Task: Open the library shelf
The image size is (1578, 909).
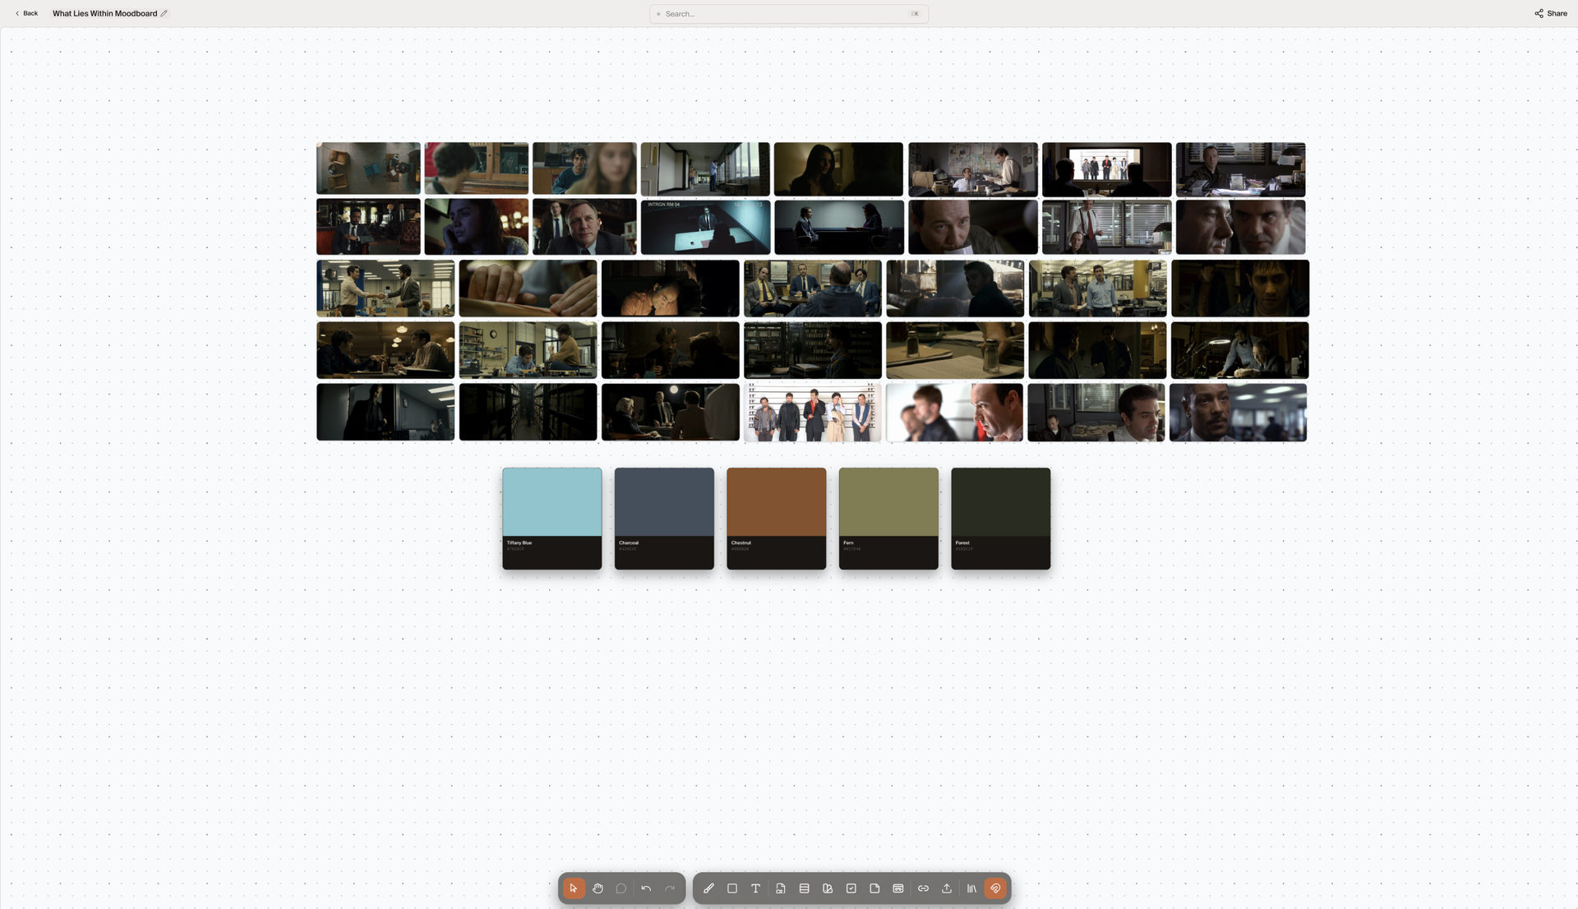Action: [971, 888]
